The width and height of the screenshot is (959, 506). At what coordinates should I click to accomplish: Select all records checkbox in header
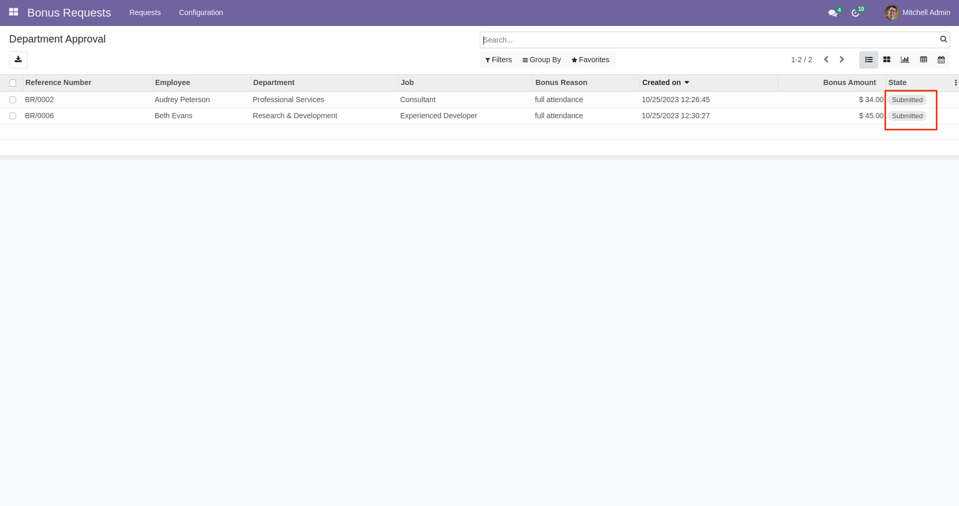[13, 83]
